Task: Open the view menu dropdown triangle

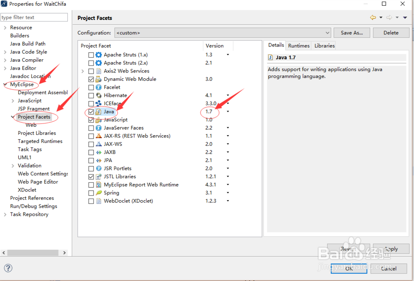Action: 405,17
